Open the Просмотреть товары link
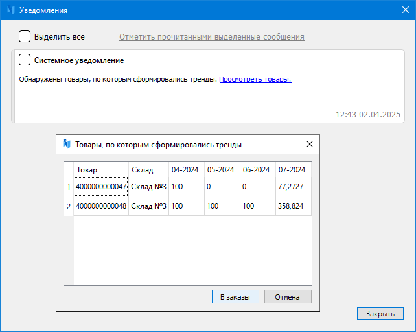The image size is (416, 332). tap(255, 80)
